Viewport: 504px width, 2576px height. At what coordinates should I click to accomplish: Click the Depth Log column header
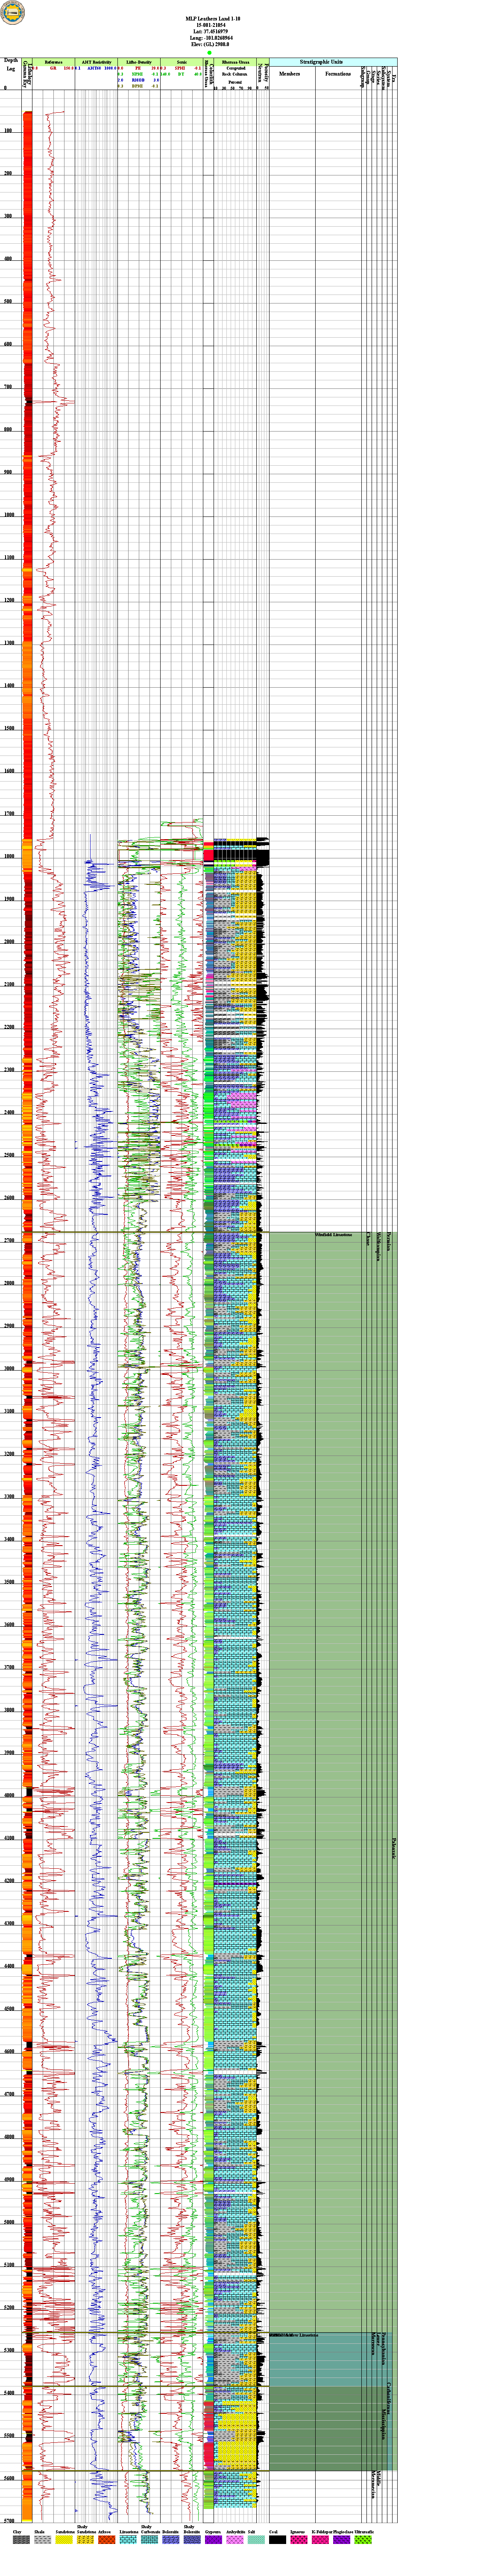pyautogui.click(x=11, y=65)
